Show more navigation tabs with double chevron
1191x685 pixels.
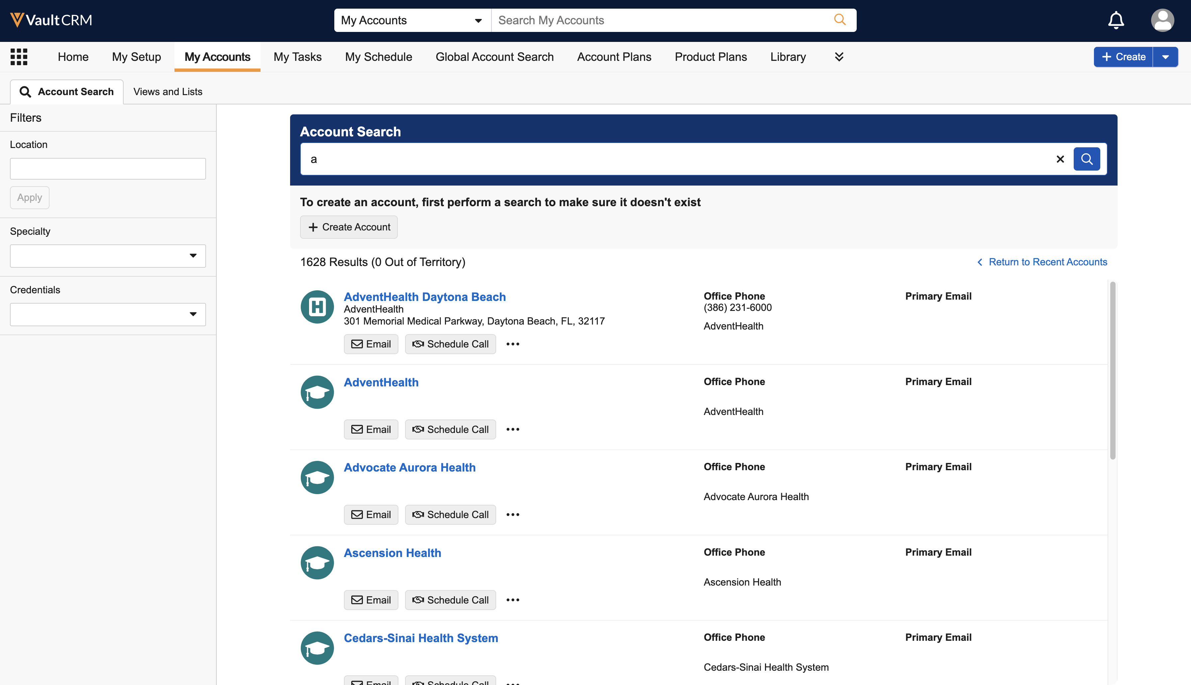[838, 57]
